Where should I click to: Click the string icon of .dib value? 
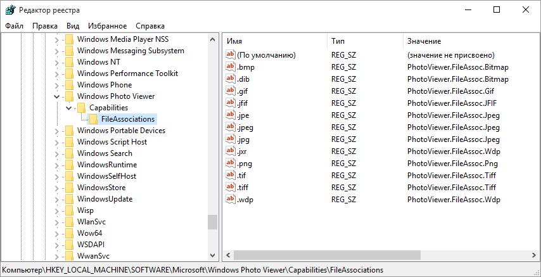(230, 79)
